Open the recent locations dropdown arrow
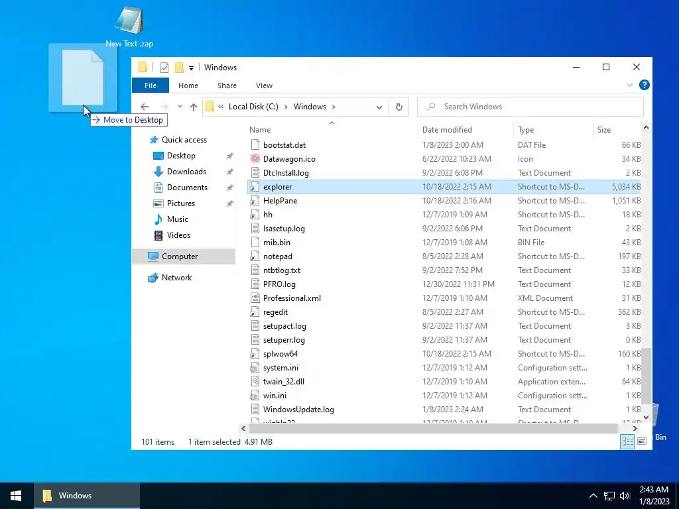Image resolution: width=679 pixels, height=509 pixels. pyautogui.click(x=180, y=107)
